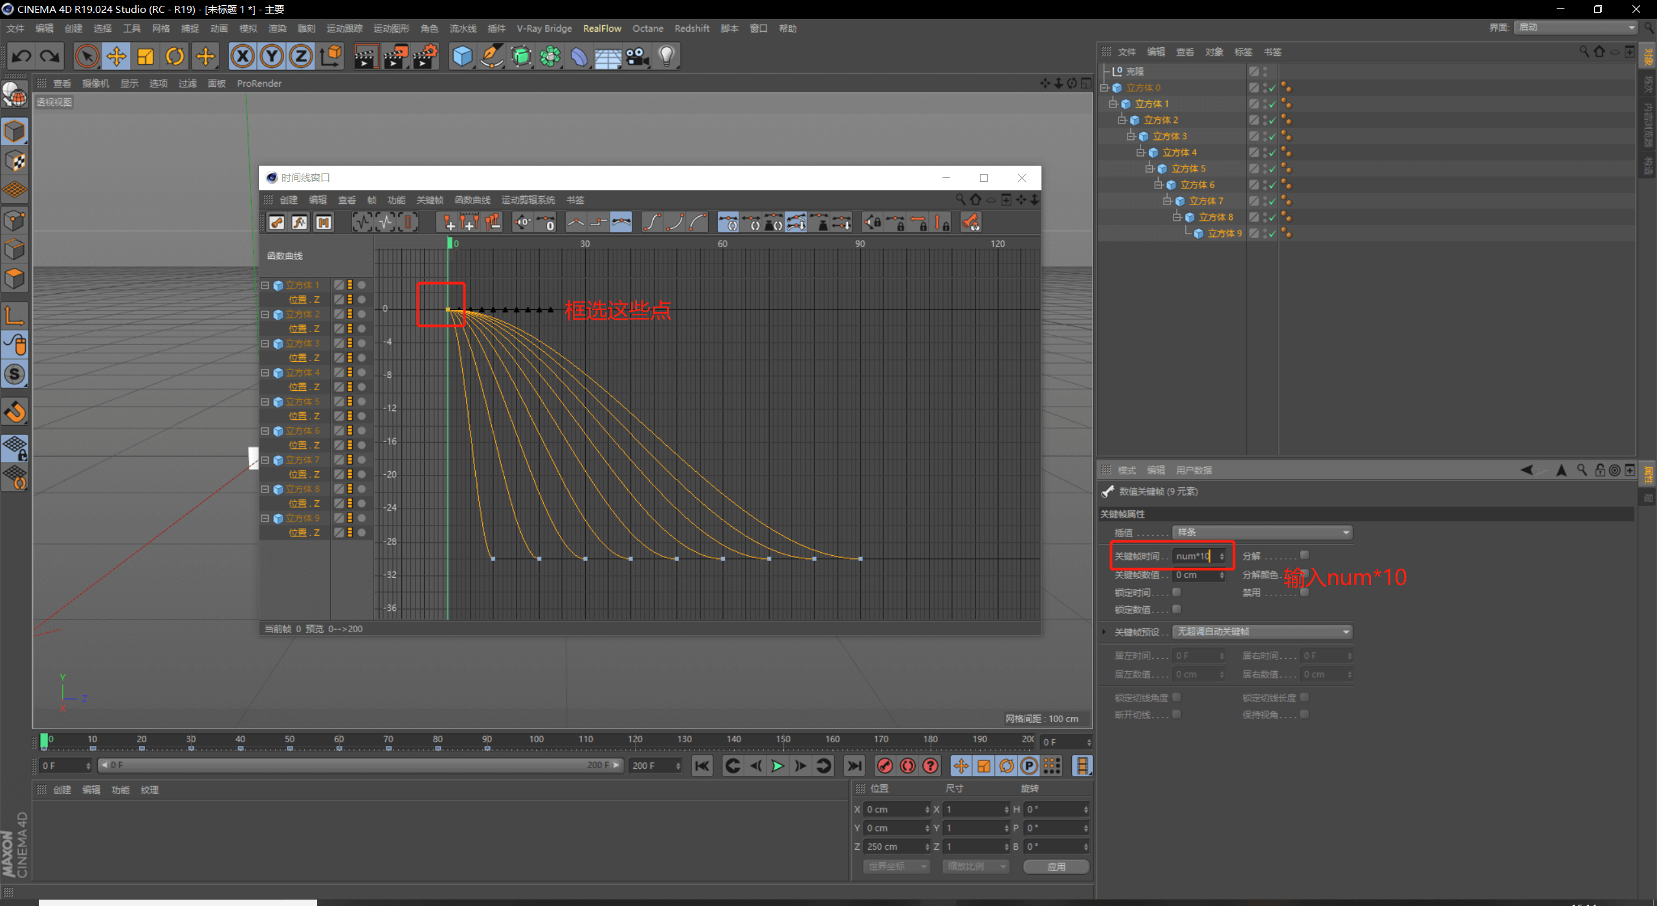Collapse 立方体 7 track in timeline

tap(265, 460)
